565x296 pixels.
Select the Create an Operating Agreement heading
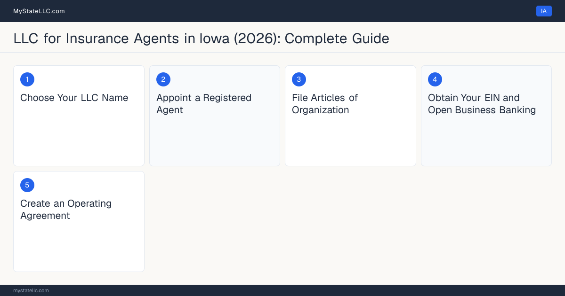66,210
